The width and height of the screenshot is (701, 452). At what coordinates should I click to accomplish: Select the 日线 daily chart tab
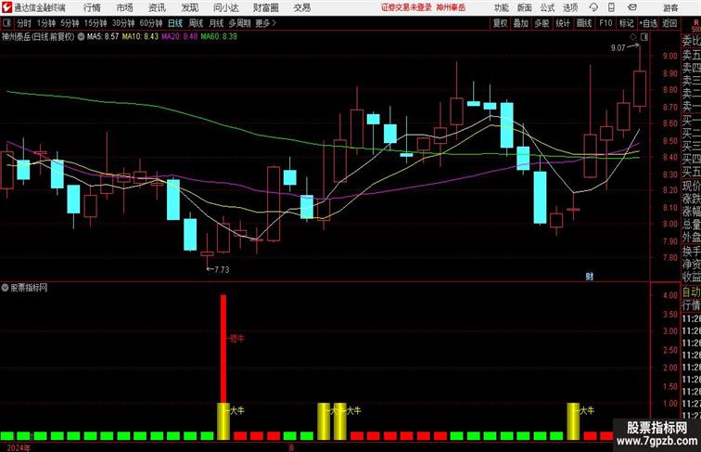[x=175, y=23]
